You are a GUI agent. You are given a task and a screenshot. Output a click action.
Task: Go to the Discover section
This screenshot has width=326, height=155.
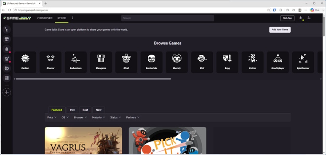click(45, 18)
